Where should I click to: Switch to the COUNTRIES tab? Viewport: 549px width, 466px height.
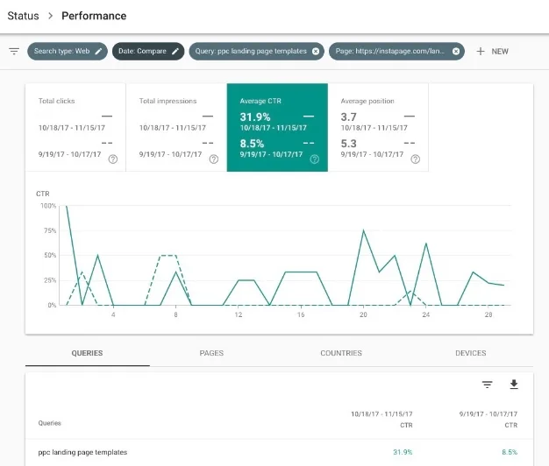pyautogui.click(x=341, y=353)
